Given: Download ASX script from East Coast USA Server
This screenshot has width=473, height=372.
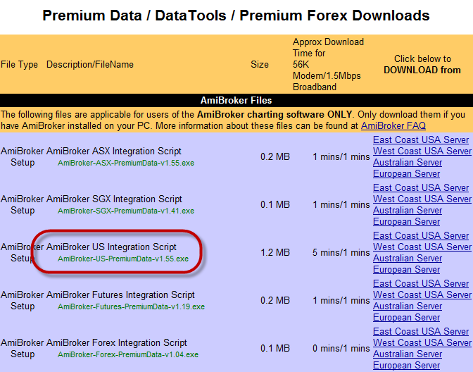Looking at the screenshot, I should coord(421,139).
